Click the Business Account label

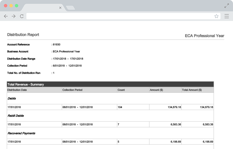click(x=18, y=52)
